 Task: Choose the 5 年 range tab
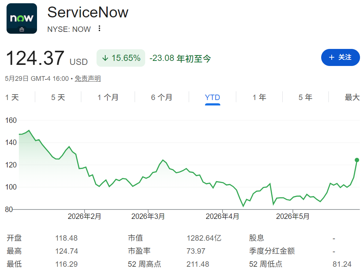306,97
